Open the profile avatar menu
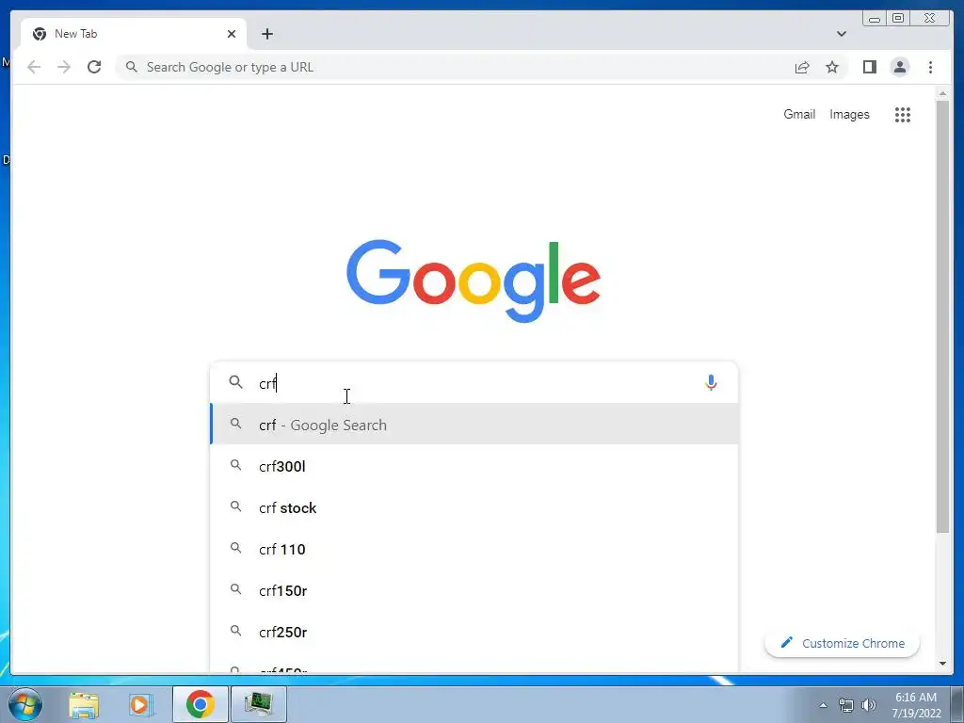The height and width of the screenshot is (723, 964). pos(899,67)
